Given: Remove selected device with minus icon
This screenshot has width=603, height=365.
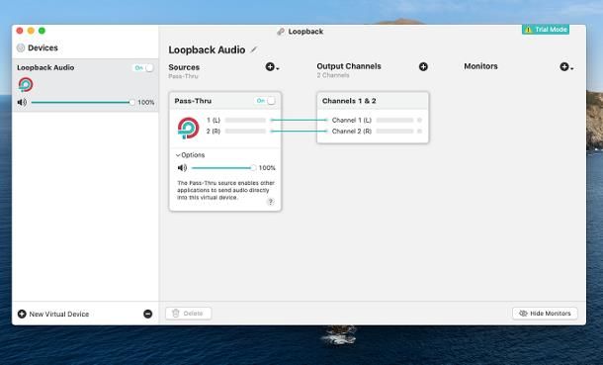Looking at the screenshot, I should (147, 314).
